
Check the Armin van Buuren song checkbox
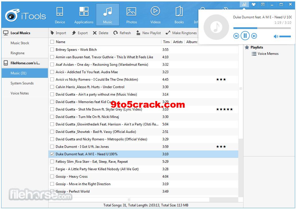coord(52,57)
